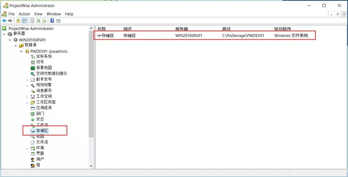Open the Action menu
This screenshot has height=177, width=348.
tap(24, 14)
